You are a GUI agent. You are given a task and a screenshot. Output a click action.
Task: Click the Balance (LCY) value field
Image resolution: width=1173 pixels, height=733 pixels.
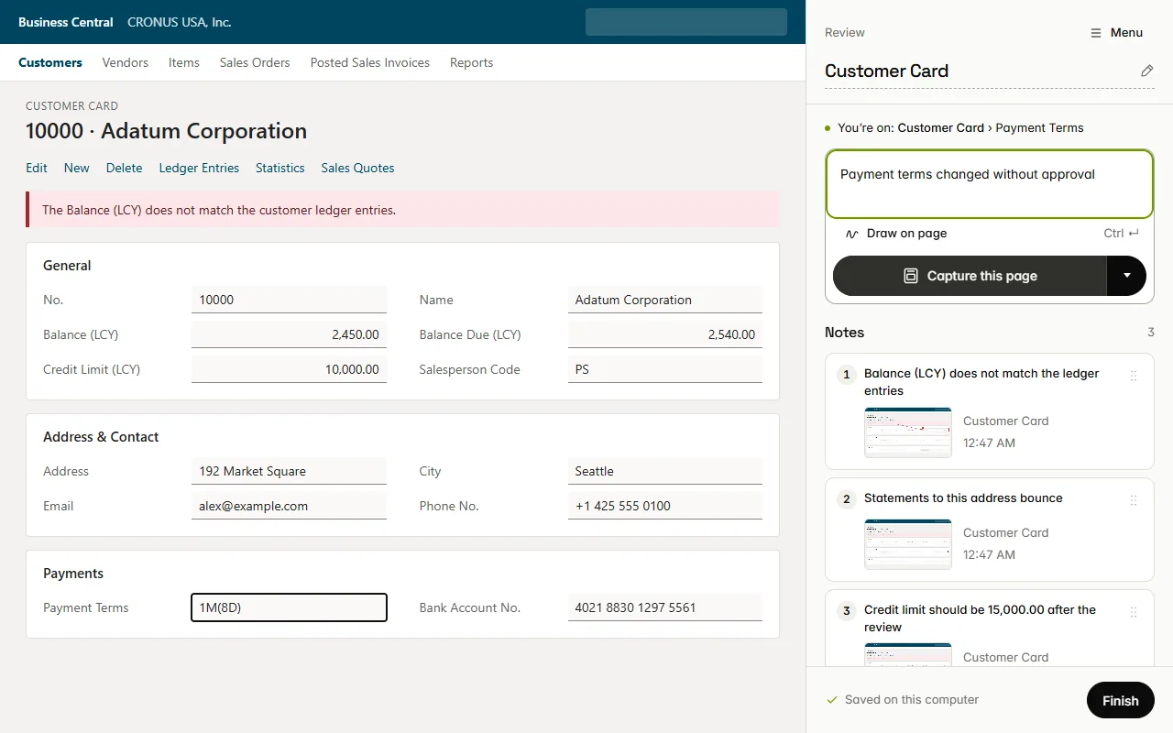click(x=289, y=334)
